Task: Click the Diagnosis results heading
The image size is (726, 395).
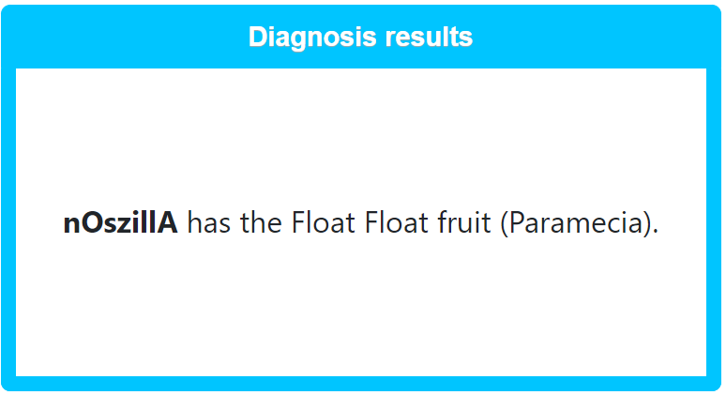Action: [x=360, y=37]
